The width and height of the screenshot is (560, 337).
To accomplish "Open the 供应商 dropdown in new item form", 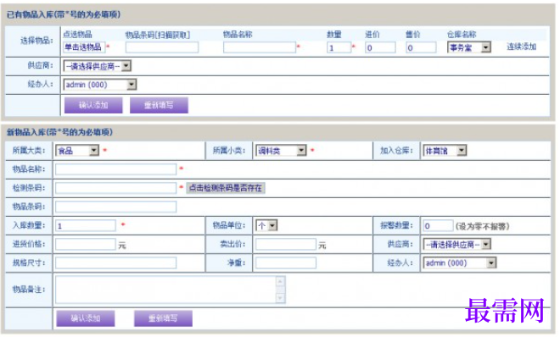I will pyautogui.click(x=456, y=245).
